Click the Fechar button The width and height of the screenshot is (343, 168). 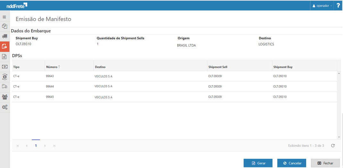point(325,163)
